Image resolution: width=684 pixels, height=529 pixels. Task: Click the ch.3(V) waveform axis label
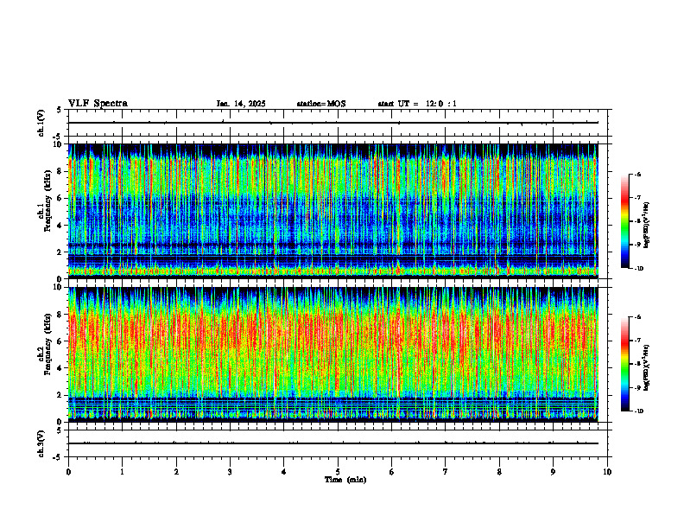[x=41, y=443]
